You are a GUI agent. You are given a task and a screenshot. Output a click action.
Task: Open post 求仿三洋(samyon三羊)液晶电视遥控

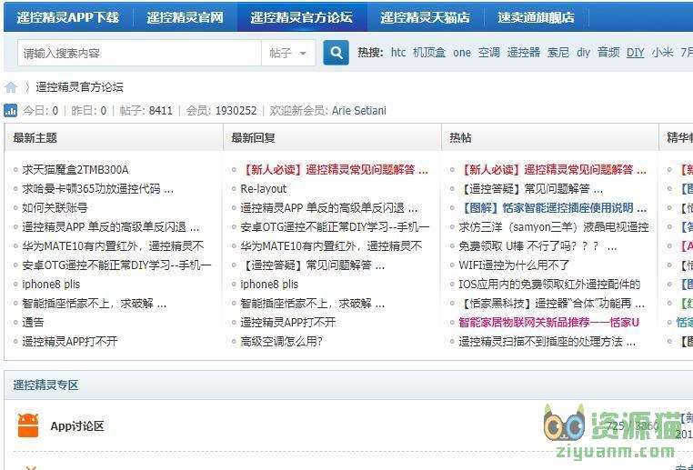coord(554,226)
